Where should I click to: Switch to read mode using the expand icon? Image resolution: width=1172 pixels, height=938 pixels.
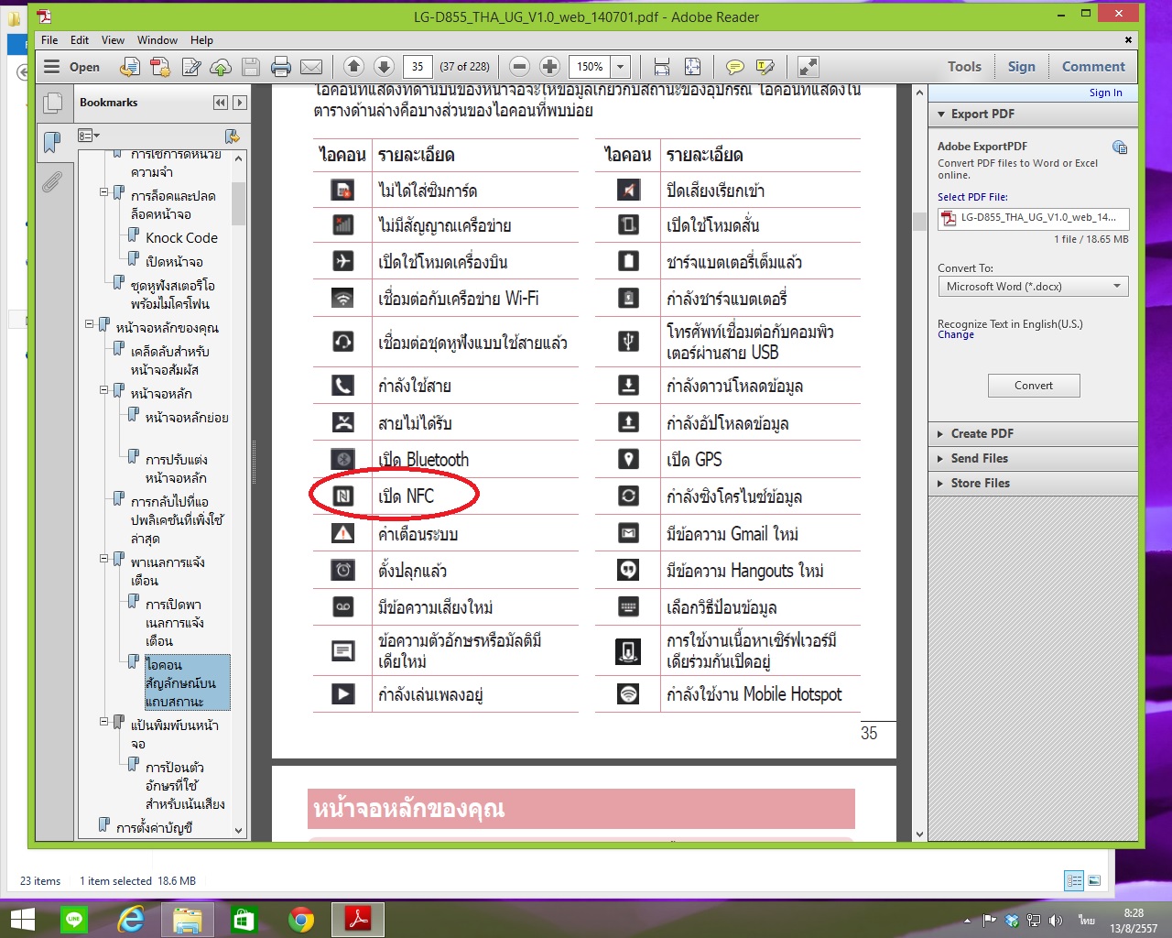pos(808,67)
